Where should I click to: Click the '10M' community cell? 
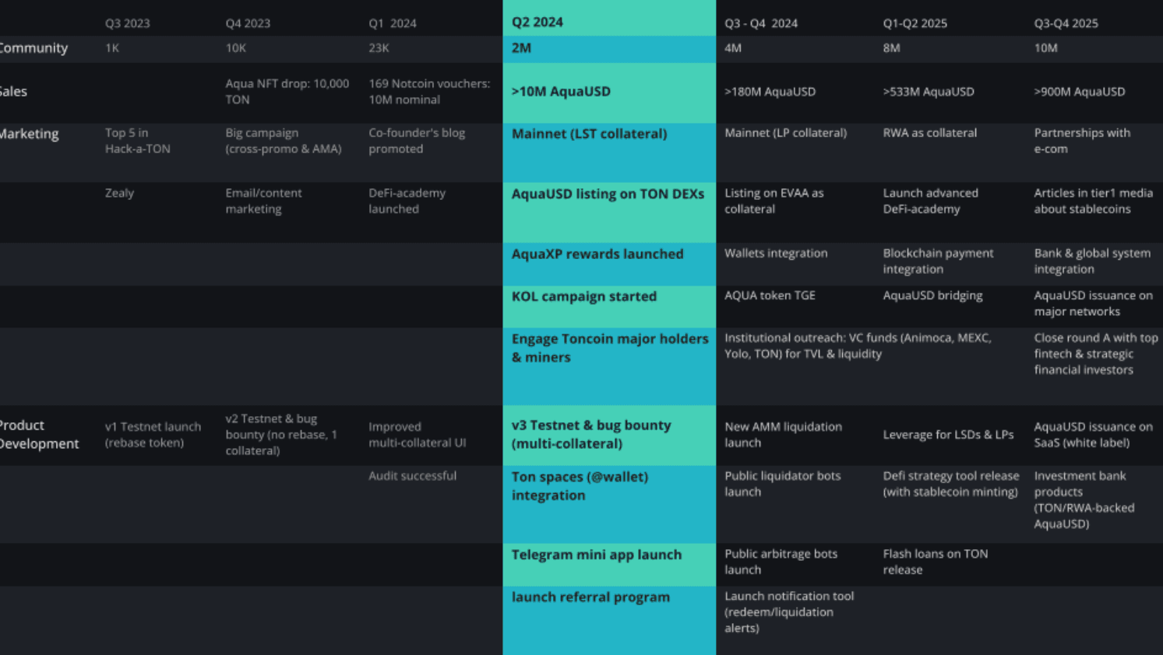(x=1046, y=48)
